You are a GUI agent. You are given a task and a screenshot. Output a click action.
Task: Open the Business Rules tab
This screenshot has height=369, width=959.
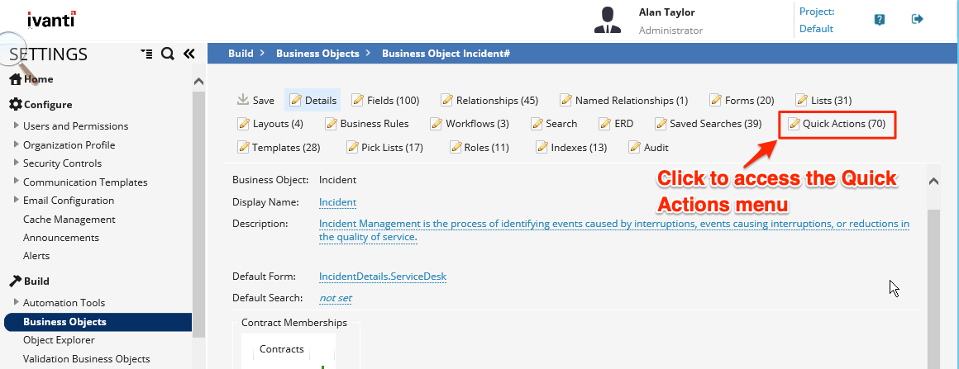click(367, 124)
